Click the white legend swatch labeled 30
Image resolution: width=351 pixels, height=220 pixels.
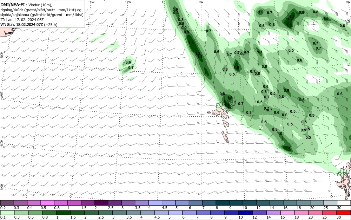tap(344, 203)
